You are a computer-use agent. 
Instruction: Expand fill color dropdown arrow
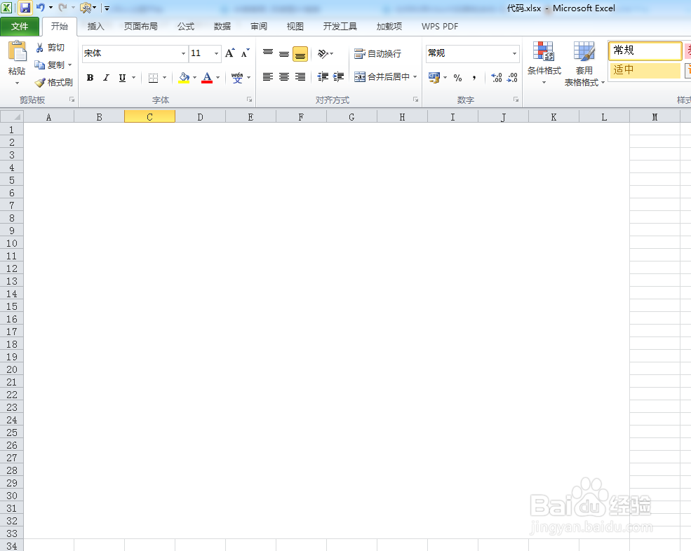point(194,78)
